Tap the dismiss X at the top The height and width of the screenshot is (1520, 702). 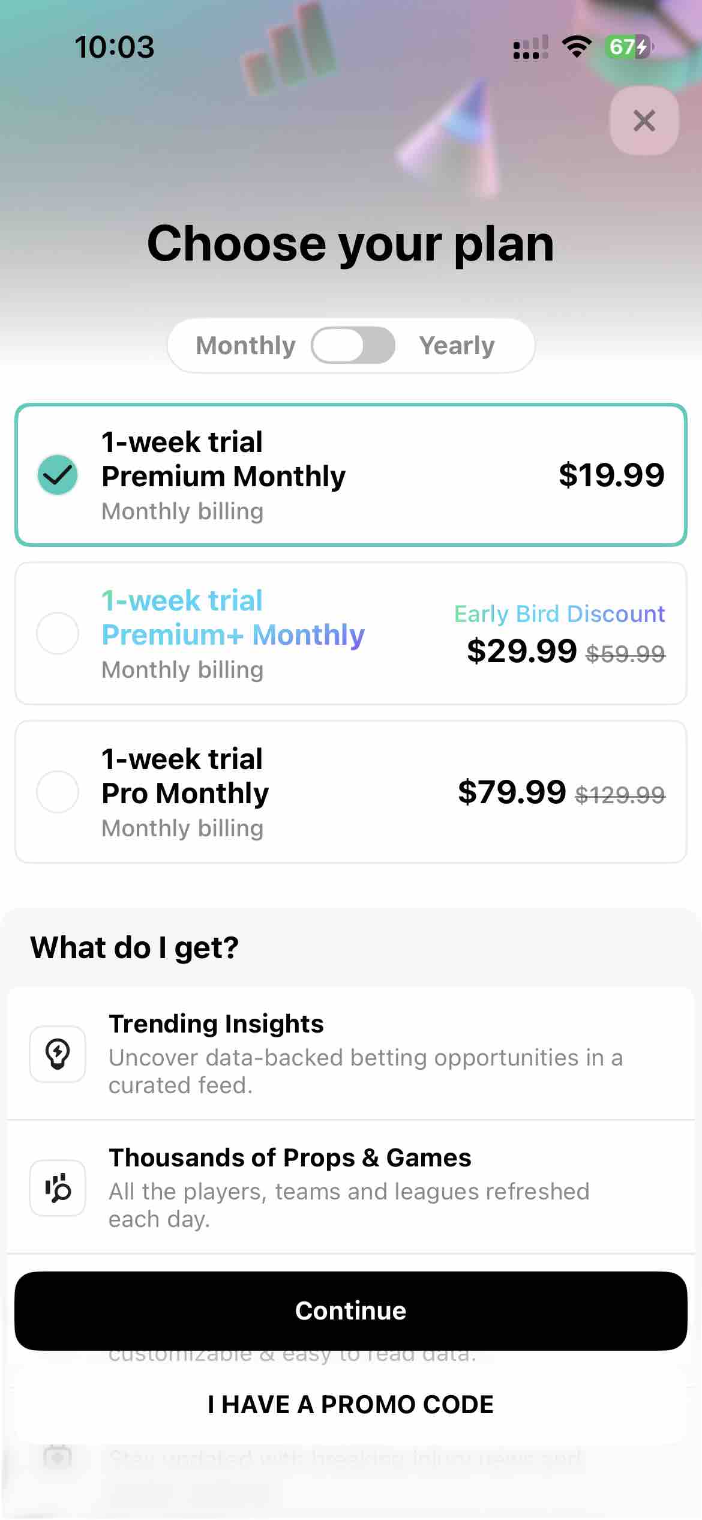[x=644, y=120]
